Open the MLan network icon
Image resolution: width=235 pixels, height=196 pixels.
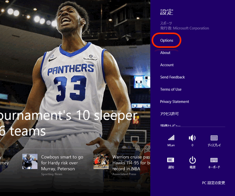[171, 138]
